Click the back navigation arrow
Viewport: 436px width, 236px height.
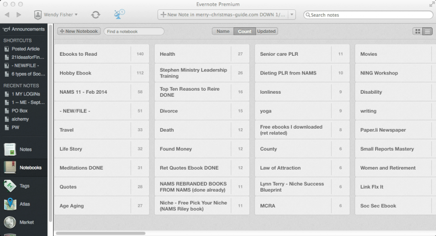(x=7, y=15)
